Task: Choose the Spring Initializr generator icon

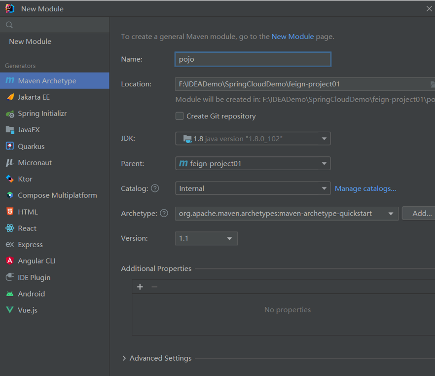Action: click(x=10, y=113)
